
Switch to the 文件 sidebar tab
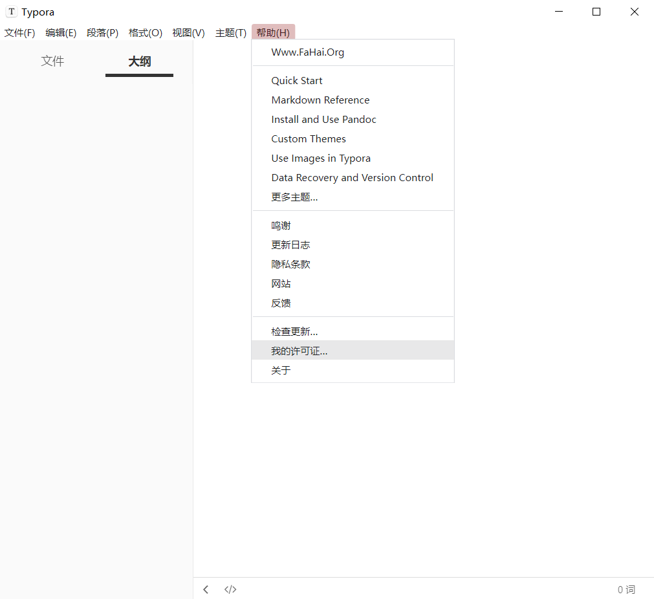[x=52, y=61]
